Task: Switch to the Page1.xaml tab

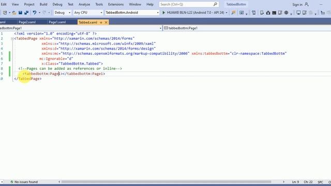Action: pyautogui.click(x=57, y=22)
